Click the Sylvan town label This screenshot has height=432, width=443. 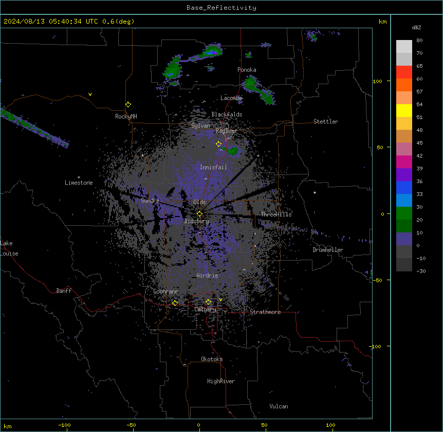click(x=200, y=126)
